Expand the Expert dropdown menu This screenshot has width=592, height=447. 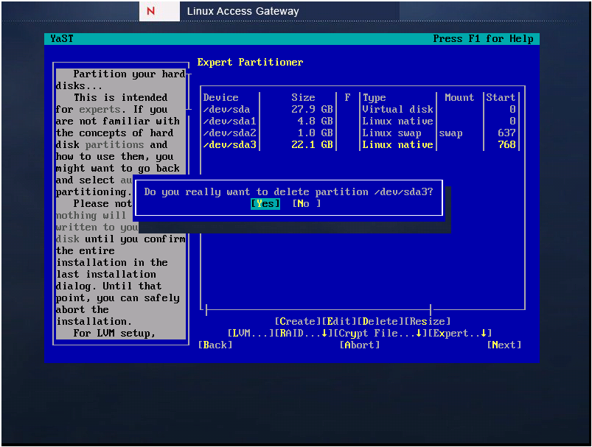coord(459,334)
